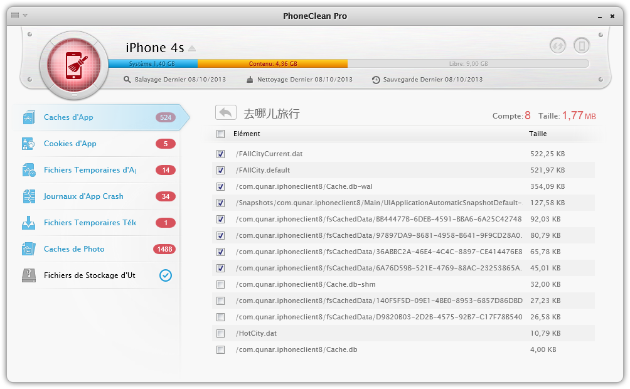Open Fichiers de Stockage d'Ut category
This screenshot has width=630, height=389.
click(x=98, y=275)
